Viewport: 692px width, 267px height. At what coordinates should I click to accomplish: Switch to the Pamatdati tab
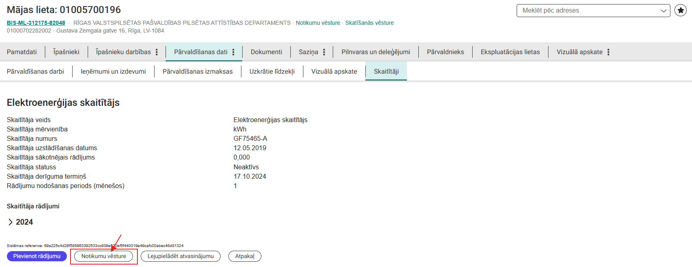click(x=22, y=52)
